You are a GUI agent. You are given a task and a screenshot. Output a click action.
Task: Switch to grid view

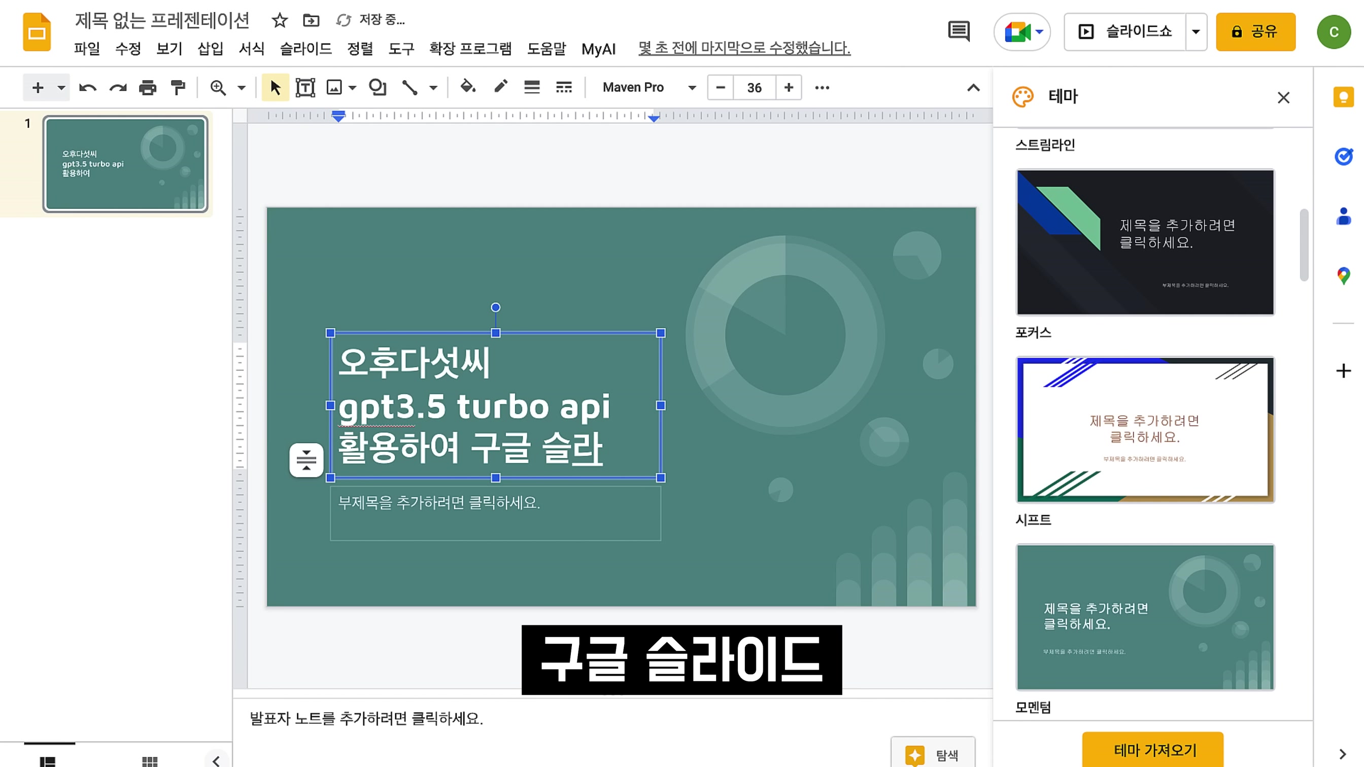[x=150, y=761]
